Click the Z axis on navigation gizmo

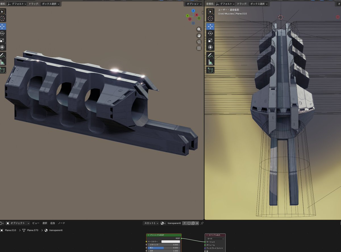pos(193,11)
